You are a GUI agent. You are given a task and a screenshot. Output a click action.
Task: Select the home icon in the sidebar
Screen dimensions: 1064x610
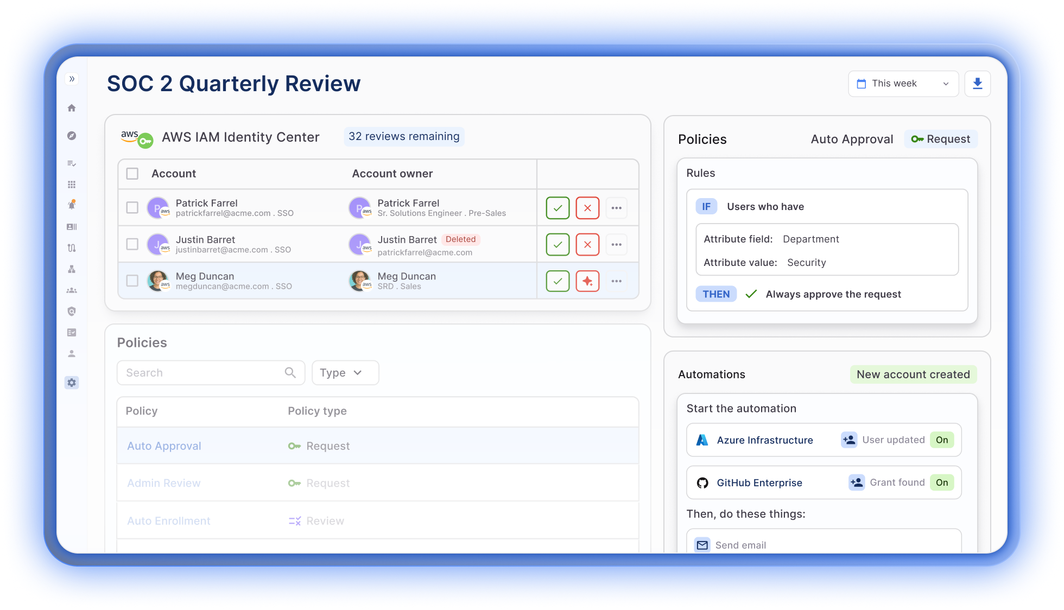click(71, 108)
